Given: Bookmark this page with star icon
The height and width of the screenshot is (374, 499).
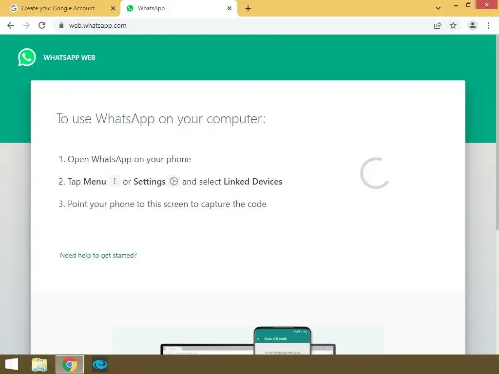Looking at the screenshot, I should point(453,25).
